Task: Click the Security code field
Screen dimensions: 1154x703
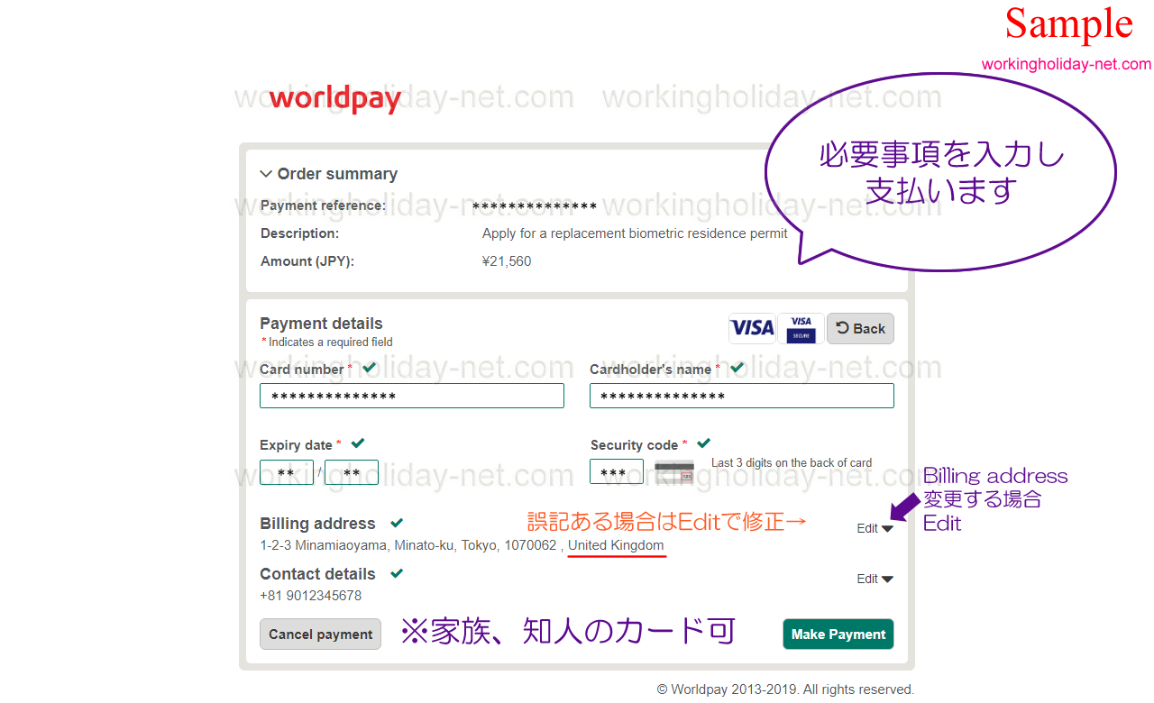Action: pos(617,472)
